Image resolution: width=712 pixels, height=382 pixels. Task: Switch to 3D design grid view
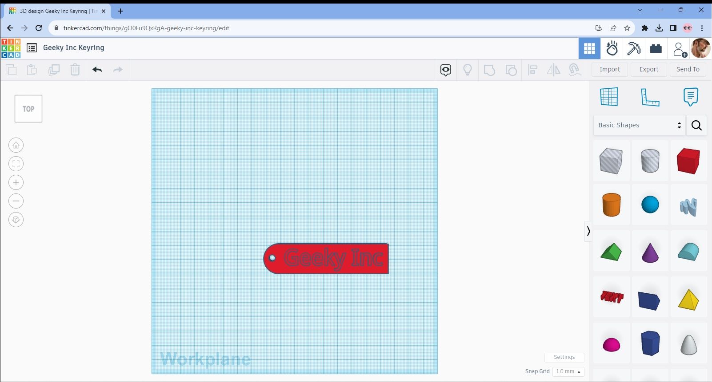[589, 48]
